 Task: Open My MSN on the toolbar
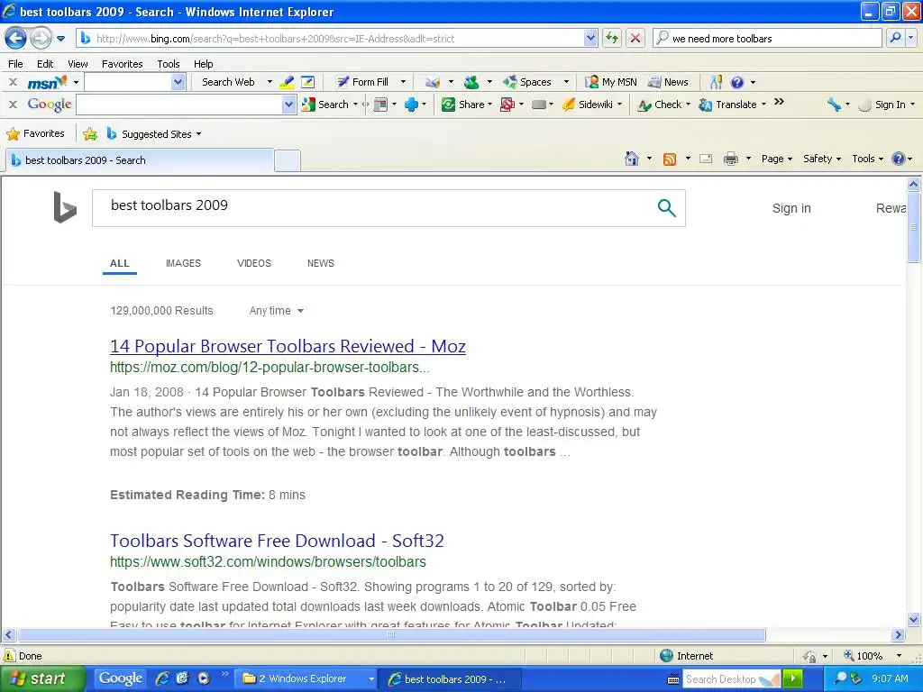(611, 82)
